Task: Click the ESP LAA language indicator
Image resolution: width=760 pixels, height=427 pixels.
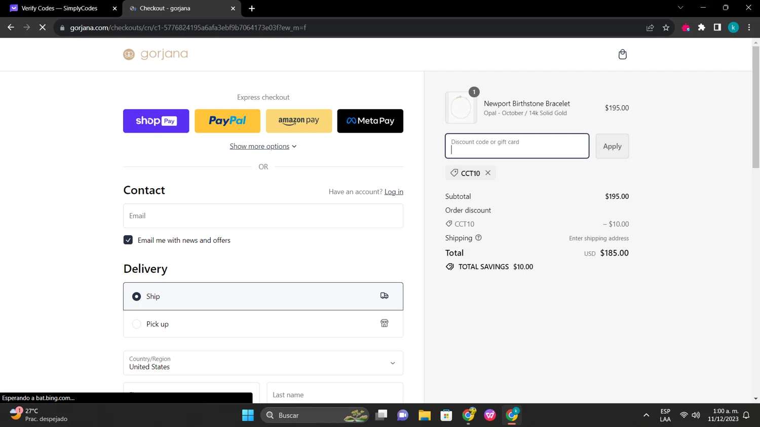Action: pyautogui.click(x=665, y=415)
